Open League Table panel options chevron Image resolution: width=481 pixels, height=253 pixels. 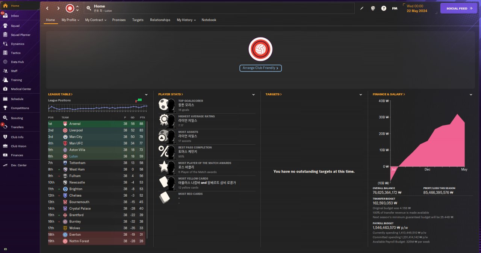click(x=146, y=95)
